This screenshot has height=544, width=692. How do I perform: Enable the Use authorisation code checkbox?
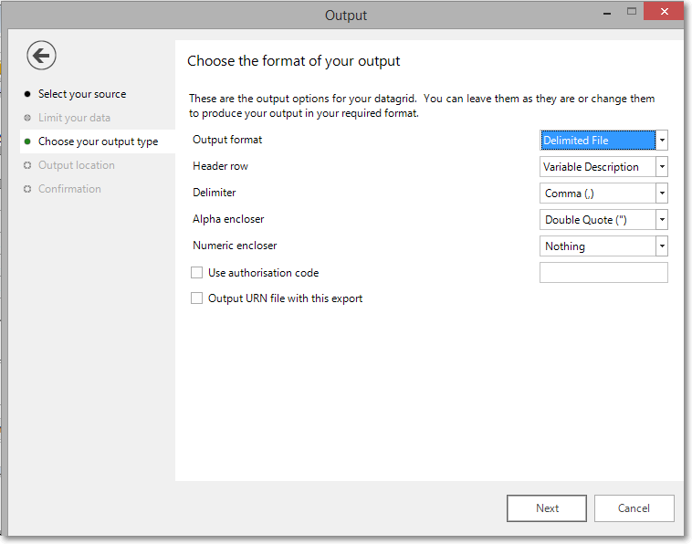coord(197,273)
